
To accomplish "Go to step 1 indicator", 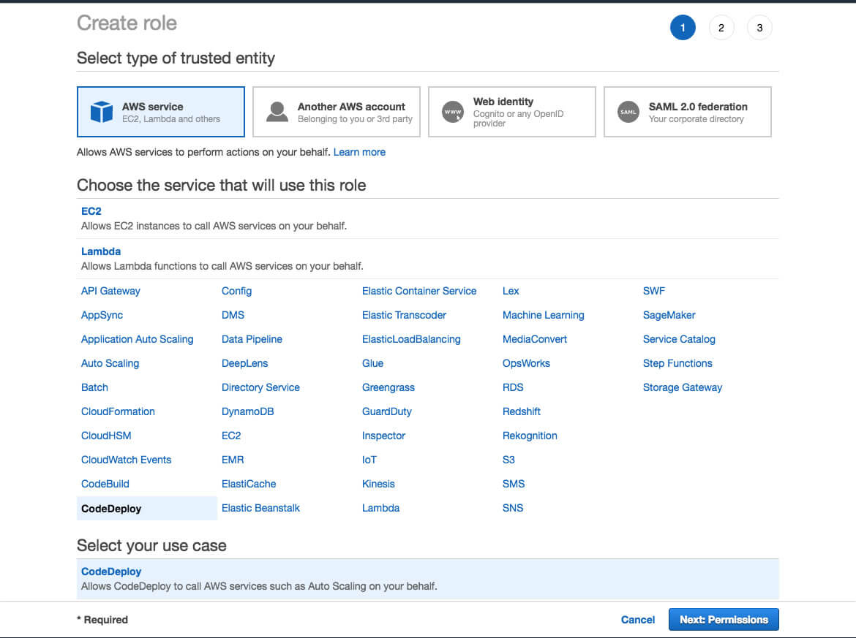I will click(x=683, y=28).
